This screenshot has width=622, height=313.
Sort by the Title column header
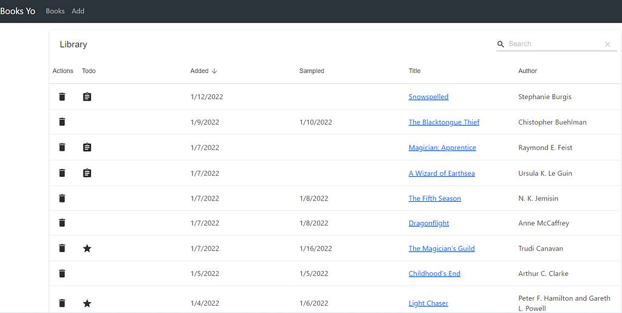pos(414,71)
